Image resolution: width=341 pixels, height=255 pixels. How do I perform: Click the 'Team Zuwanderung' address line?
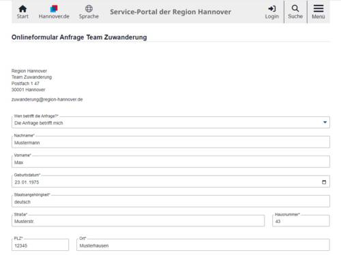tap(31, 77)
